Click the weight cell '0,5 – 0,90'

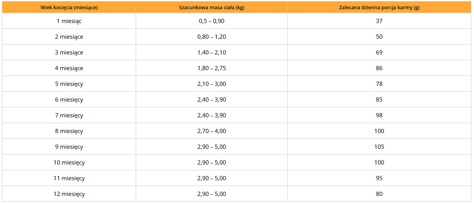pyautogui.click(x=211, y=21)
